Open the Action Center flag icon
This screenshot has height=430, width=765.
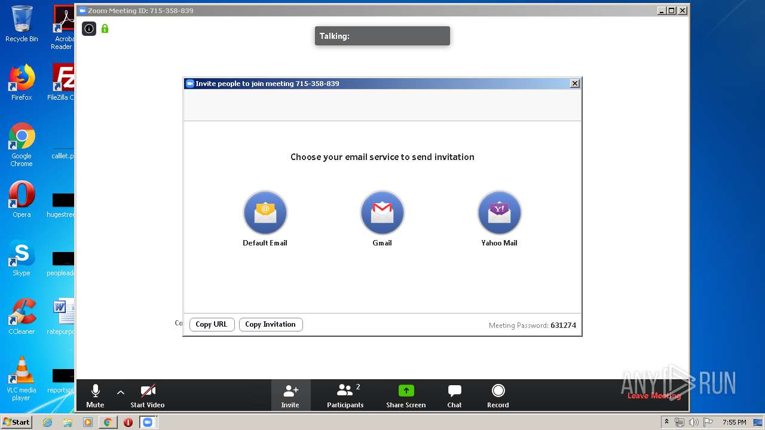pos(708,422)
